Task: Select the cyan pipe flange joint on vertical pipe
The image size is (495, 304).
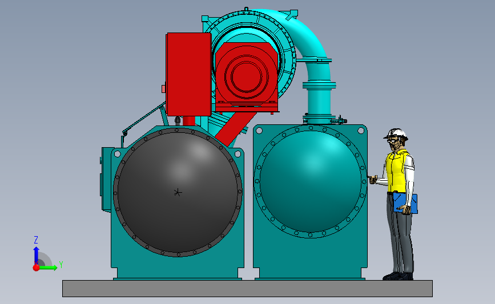Action: pyautogui.click(x=319, y=85)
